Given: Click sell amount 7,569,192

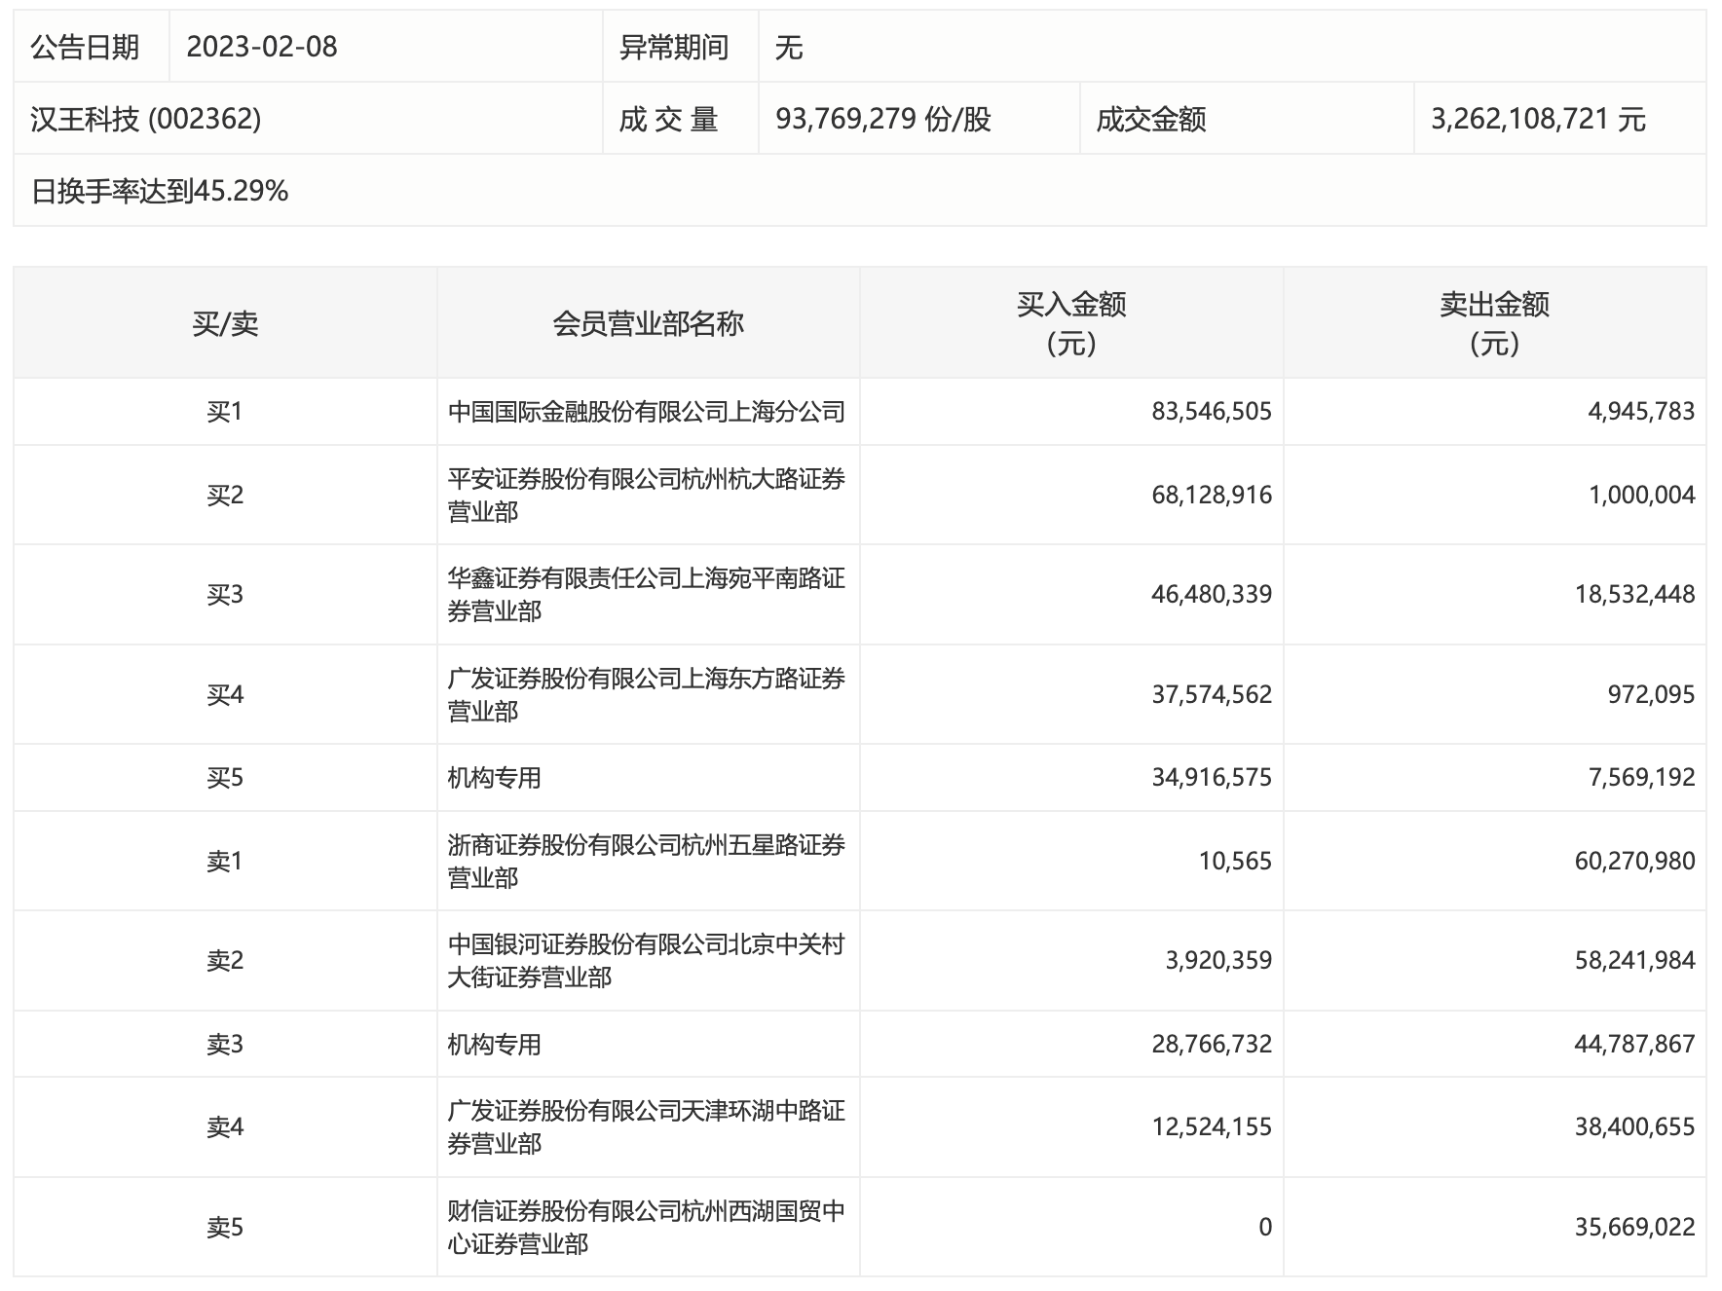Looking at the screenshot, I should (x=1641, y=778).
